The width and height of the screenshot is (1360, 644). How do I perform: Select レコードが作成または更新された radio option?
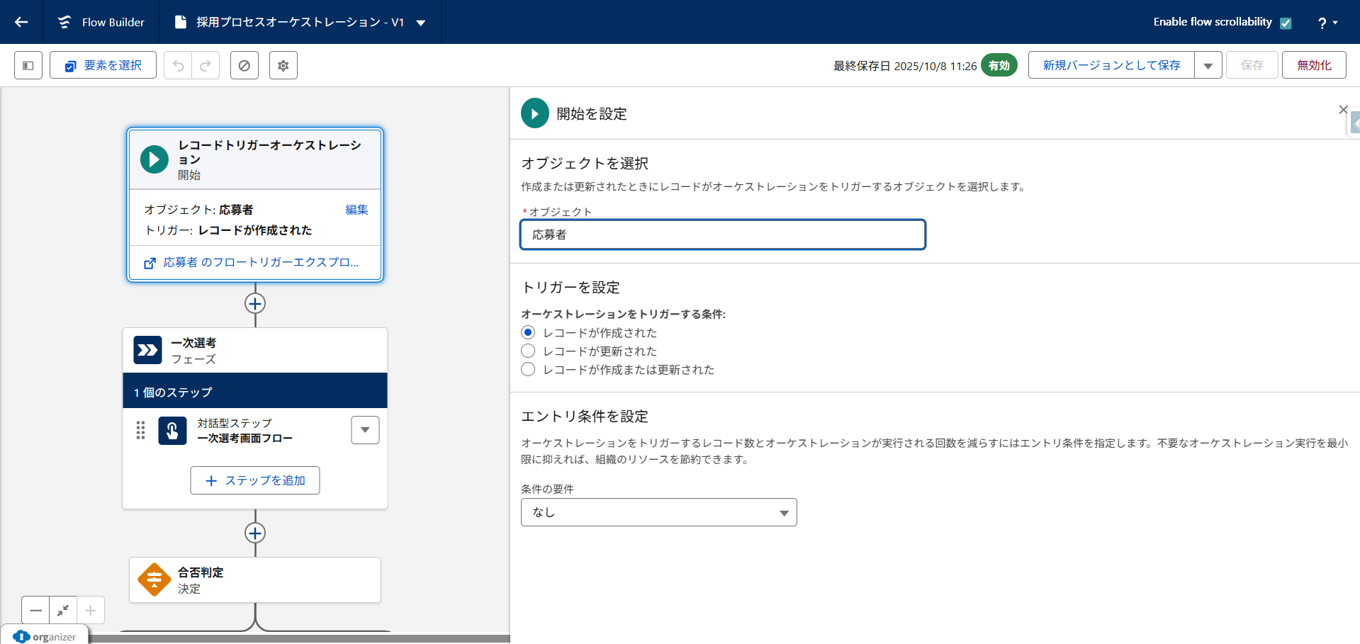coord(528,369)
